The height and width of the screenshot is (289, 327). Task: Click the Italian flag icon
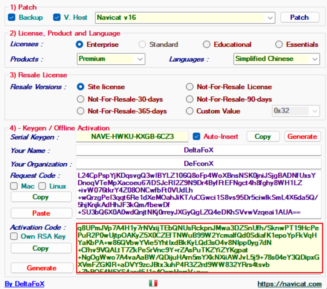153,283
